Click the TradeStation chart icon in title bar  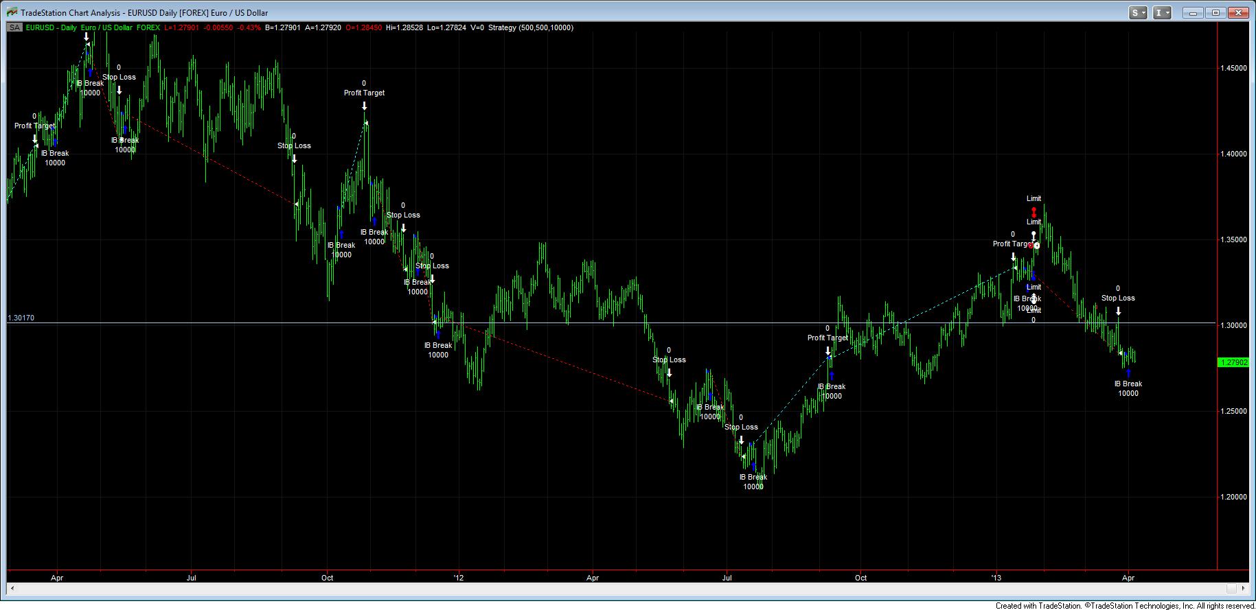[11, 12]
